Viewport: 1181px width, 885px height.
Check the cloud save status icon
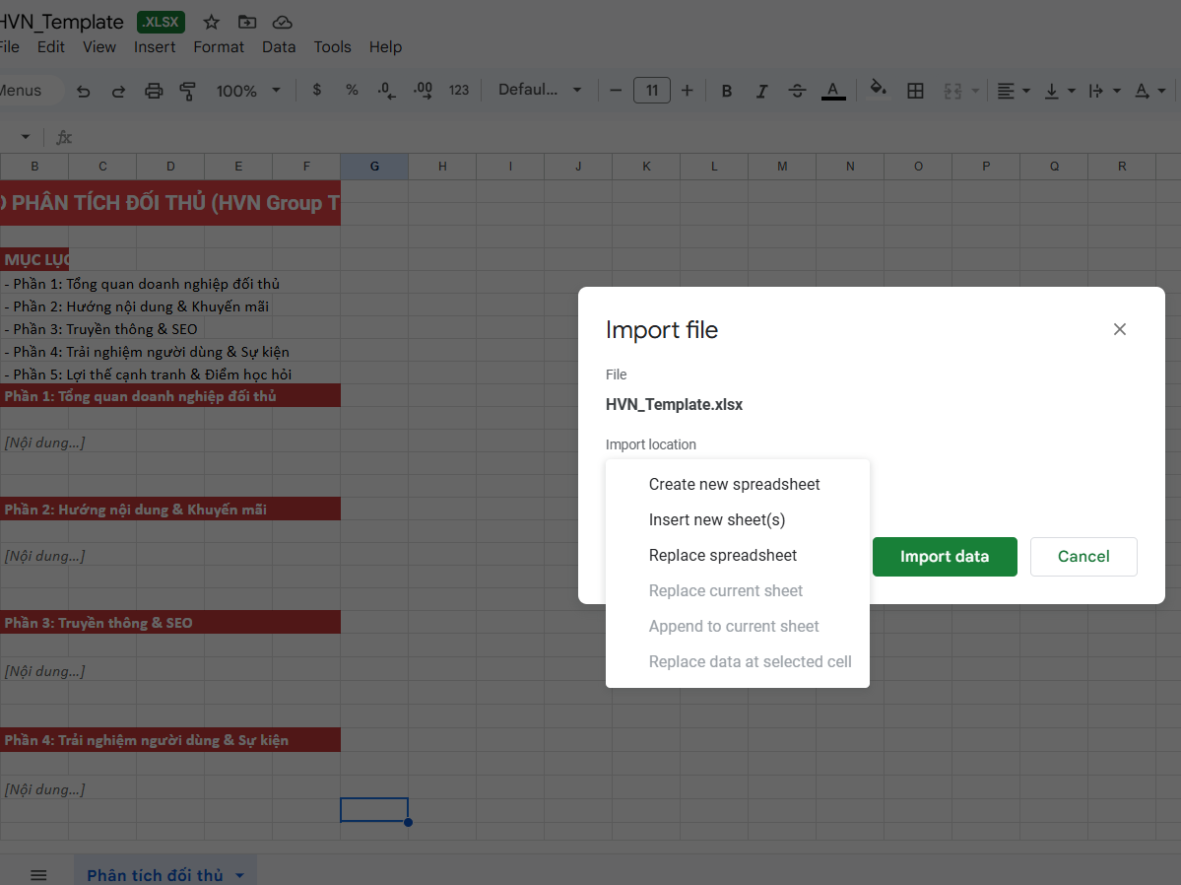(283, 22)
